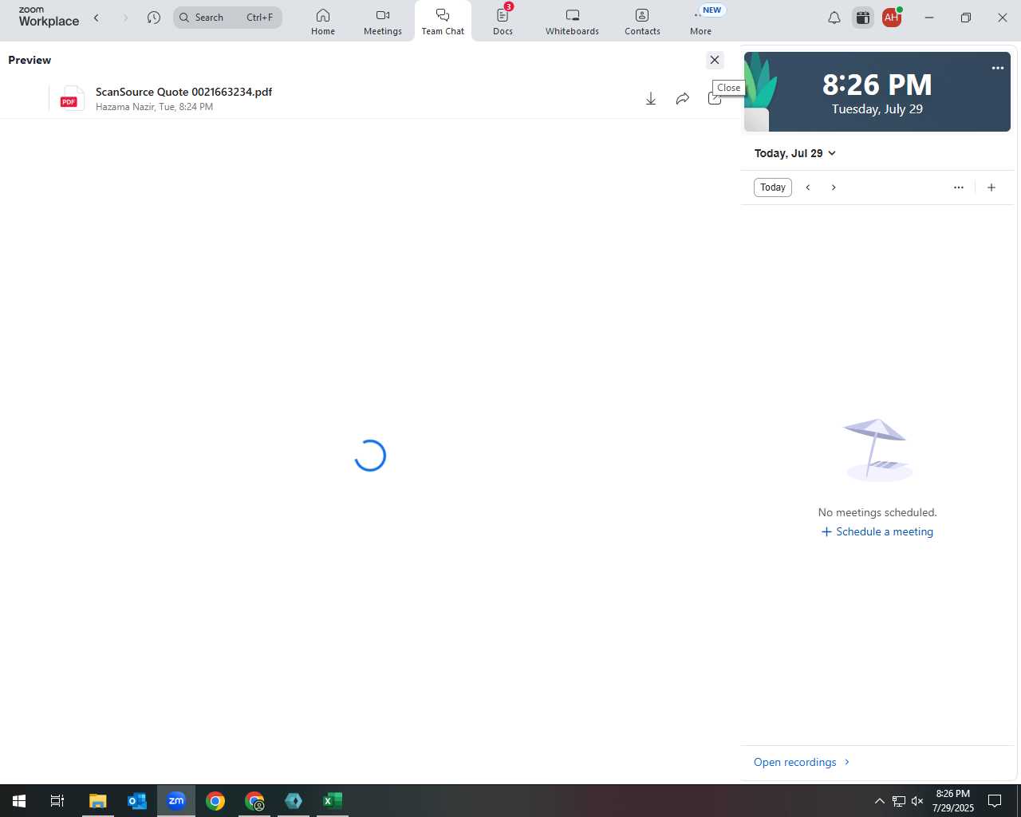Open the Contacts tab

[642, 22]
